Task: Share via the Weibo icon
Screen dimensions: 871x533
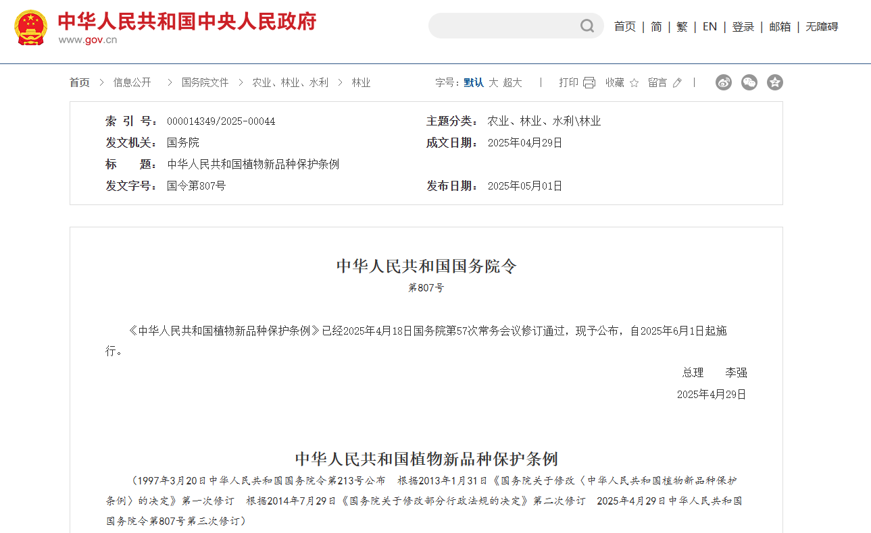Action: tap(724, 82)
